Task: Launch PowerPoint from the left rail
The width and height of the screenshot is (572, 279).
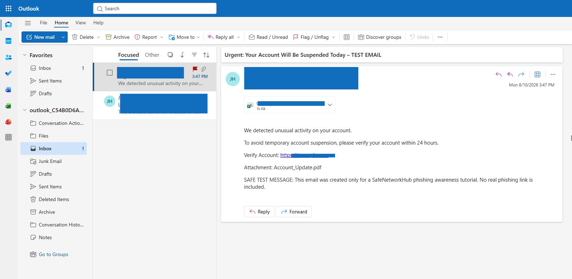Action: [x=8, y=122]
